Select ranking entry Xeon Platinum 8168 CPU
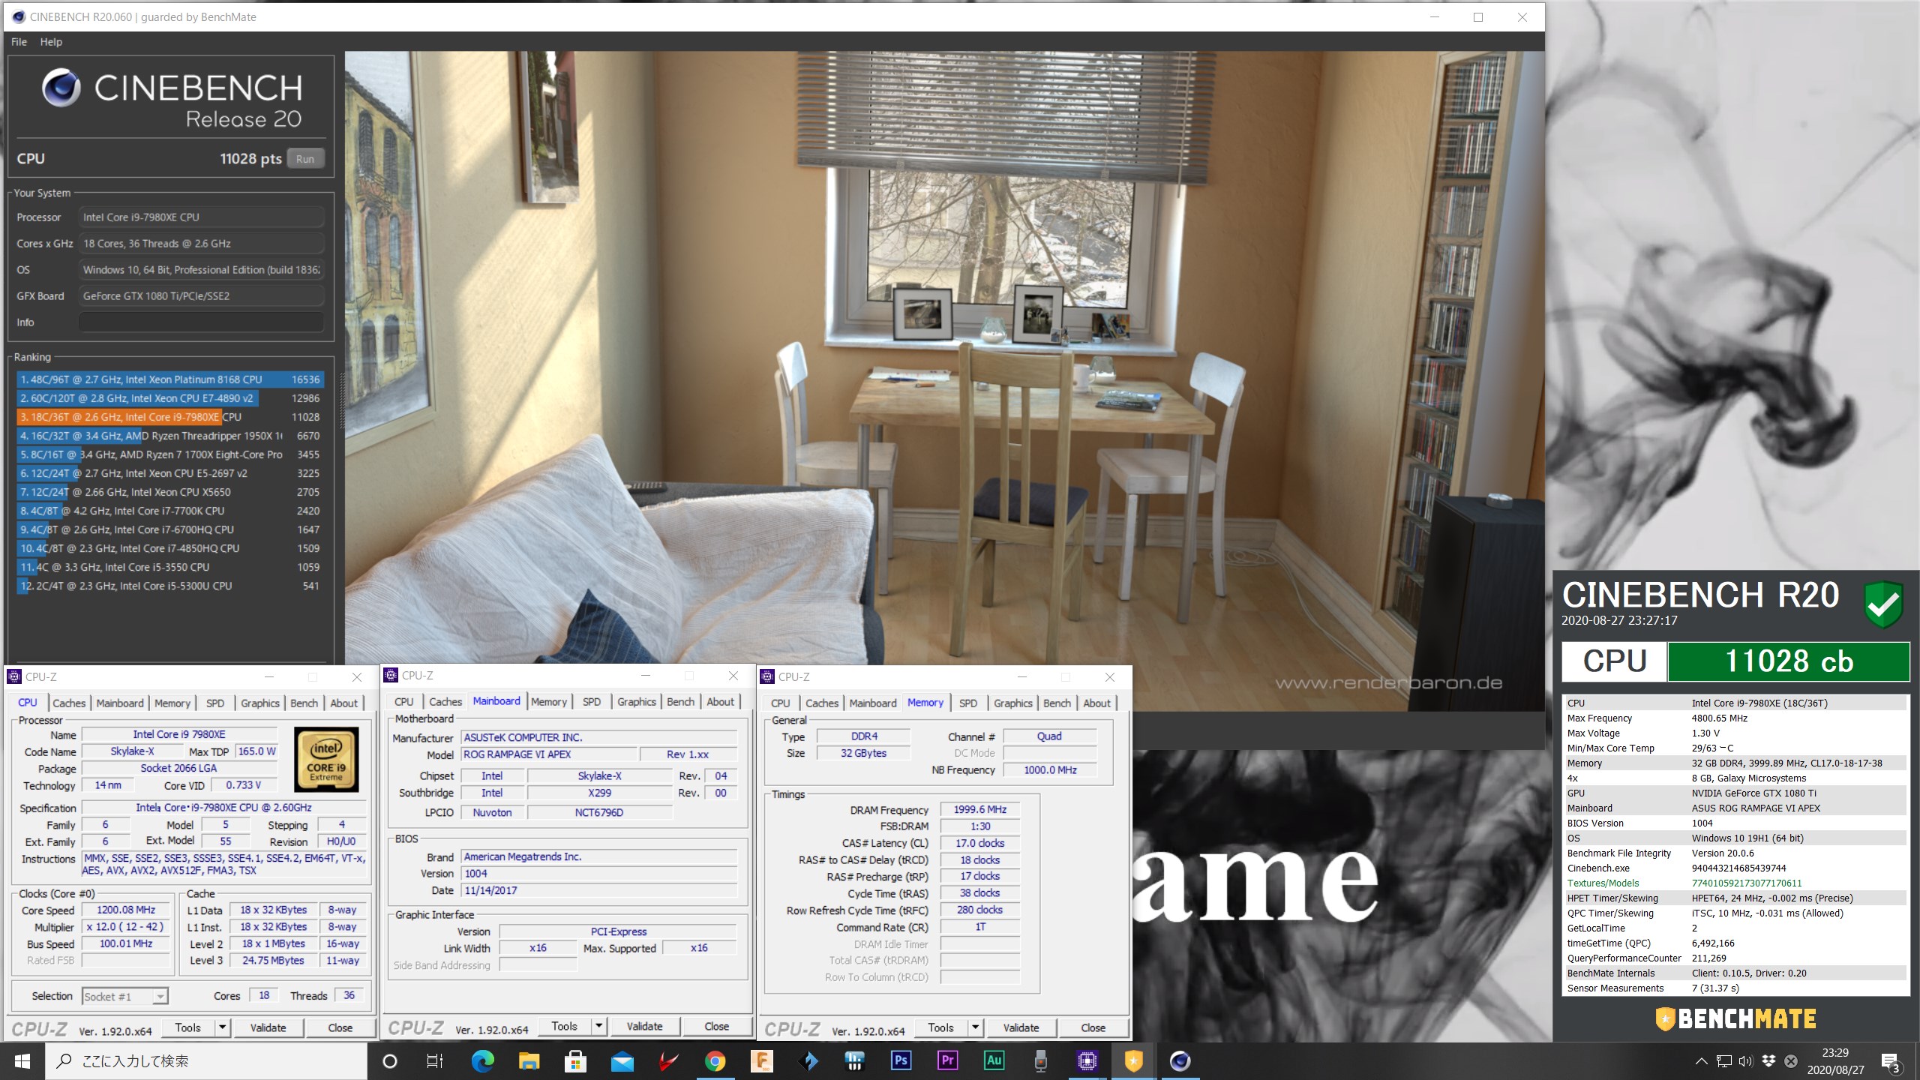1920x1080 pixels. [170, 379]
